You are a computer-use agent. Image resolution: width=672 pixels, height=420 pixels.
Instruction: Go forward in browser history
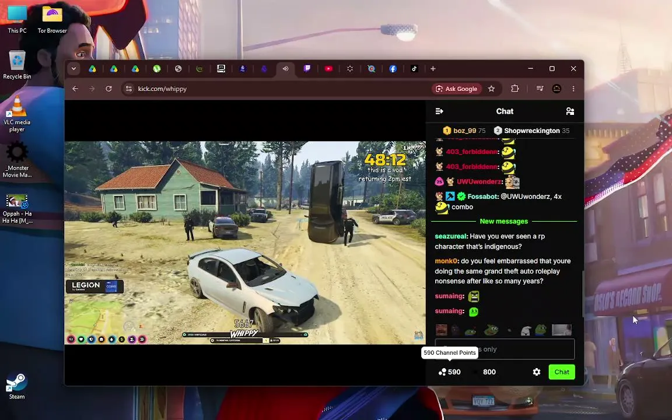click(92, 89)
